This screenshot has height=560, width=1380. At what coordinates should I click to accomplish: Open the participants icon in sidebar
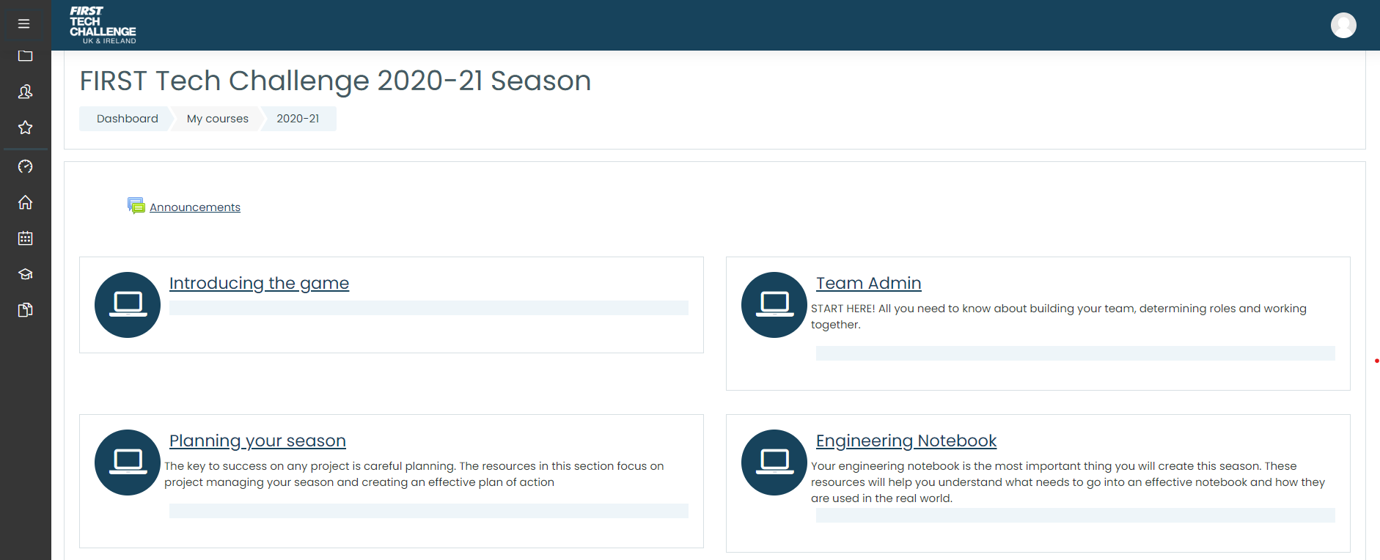point(25,92)
